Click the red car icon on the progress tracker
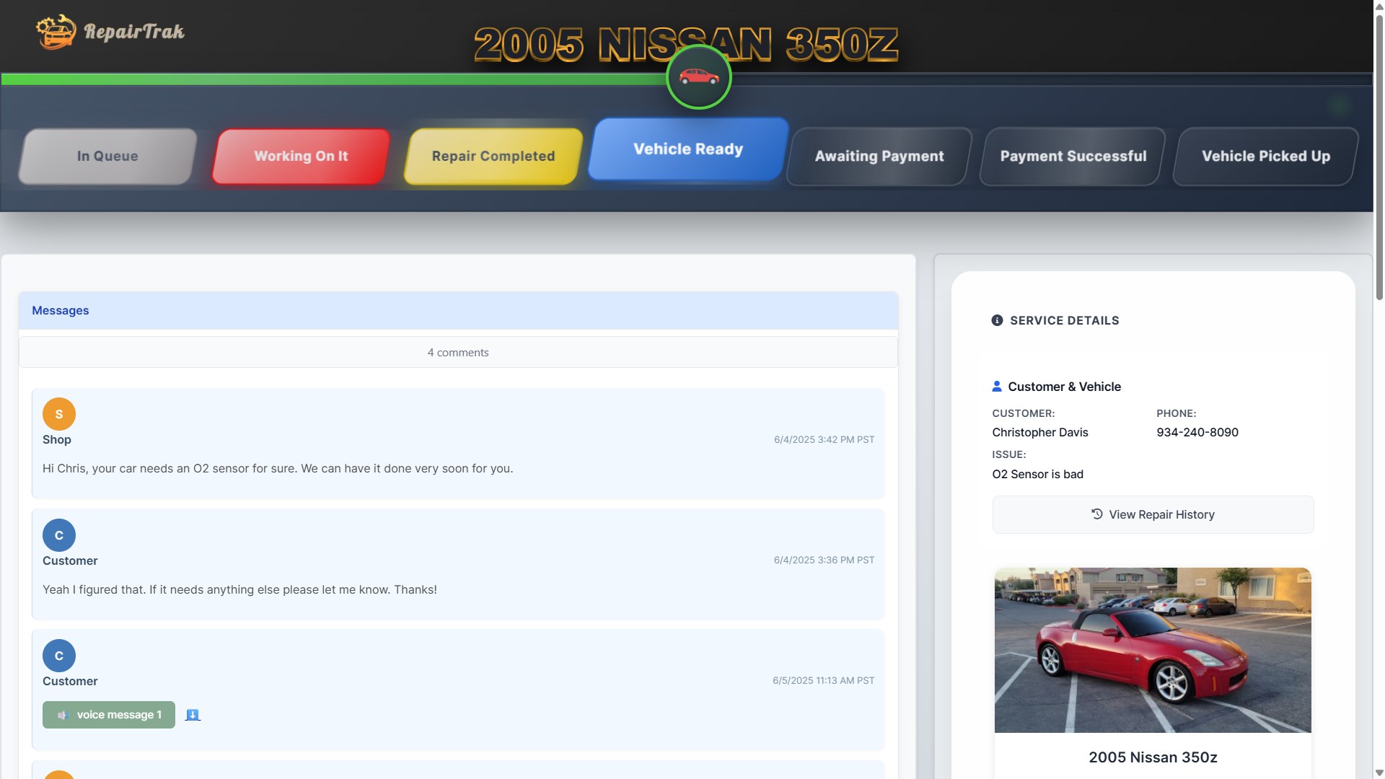The image size is (1385, 779). coord(698,77)
